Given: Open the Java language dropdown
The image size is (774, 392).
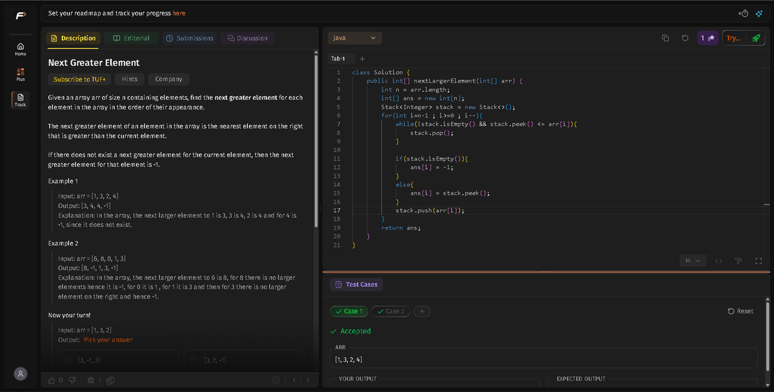Looking at the screenshot, I should [x=355, y=38].
